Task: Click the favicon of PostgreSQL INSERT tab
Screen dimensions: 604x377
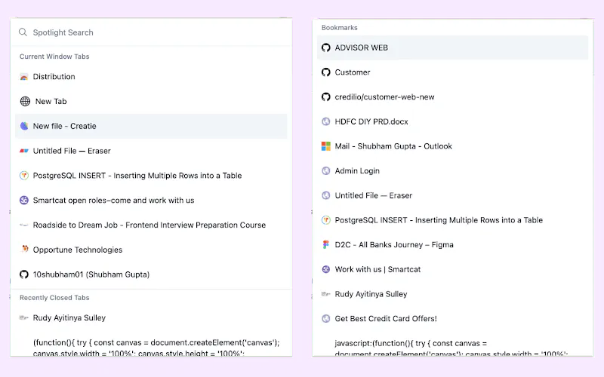Action: pos(24,176)
